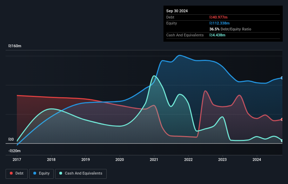The width and height of the screenshot is (288, 184).
Task: Click the ₪112.338m equity value
Action: [220, 23]
